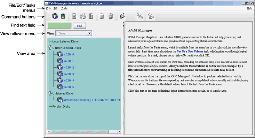Click inside the green Find text field
The width and height of the screenshot is (255, 138).
tap(59, 26)
